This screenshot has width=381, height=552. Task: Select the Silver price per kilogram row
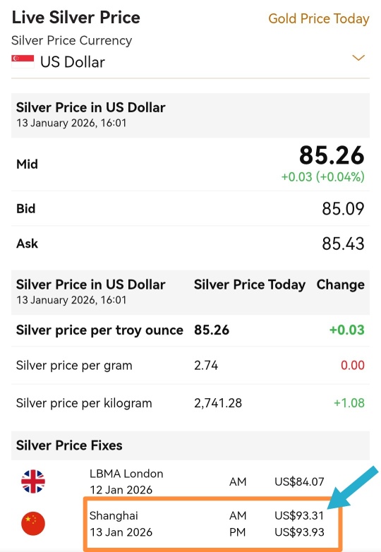[190, 403]
